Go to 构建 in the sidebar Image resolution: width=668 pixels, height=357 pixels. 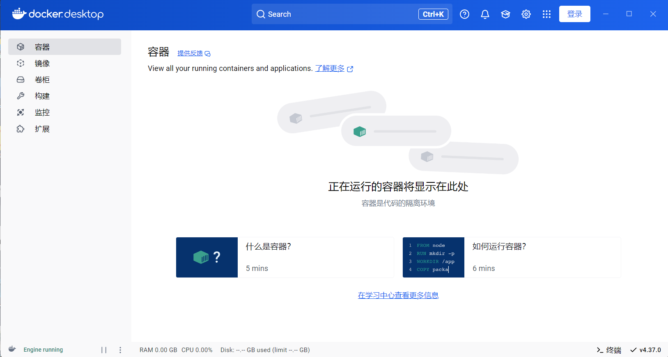[x=42, y=96]
